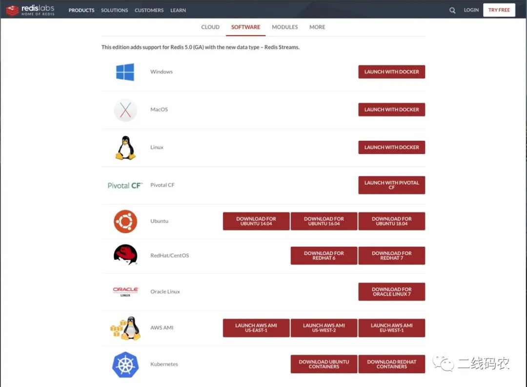Image resolution: width=527 pixels, height=387 pixels.
Task: Click the Try Free button
Action: [499, 10]
